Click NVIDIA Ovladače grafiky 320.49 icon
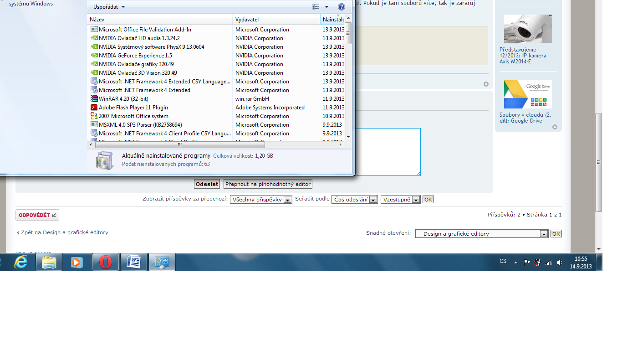 point(94,64)
